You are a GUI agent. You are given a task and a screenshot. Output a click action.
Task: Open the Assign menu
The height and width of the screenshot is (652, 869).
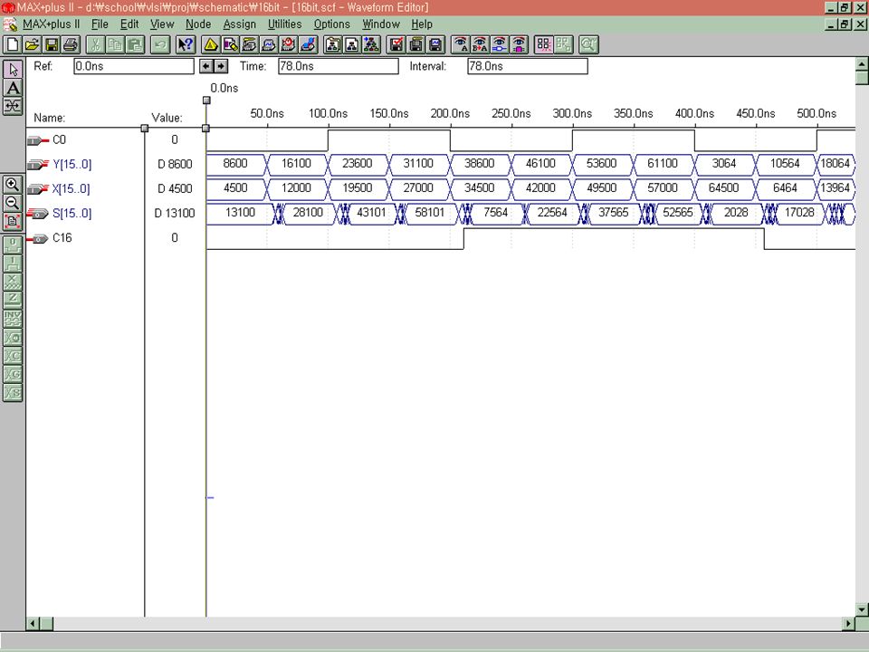(x=239, y=24)
